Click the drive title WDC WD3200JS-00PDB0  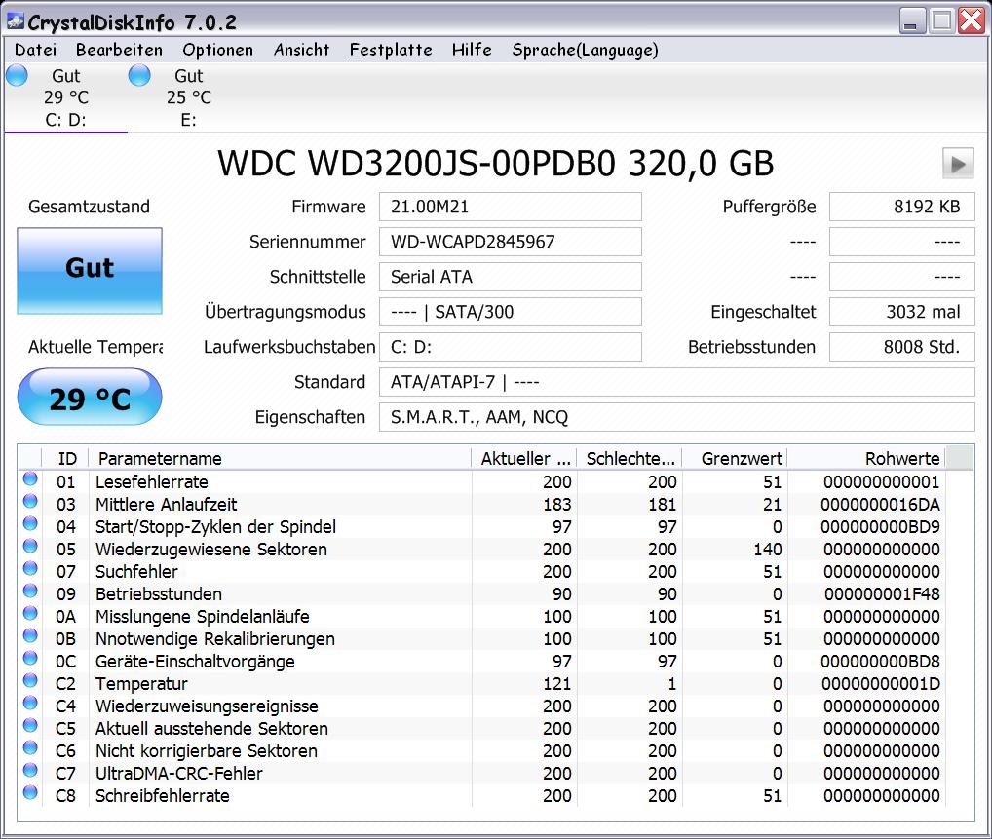point(416,164)
